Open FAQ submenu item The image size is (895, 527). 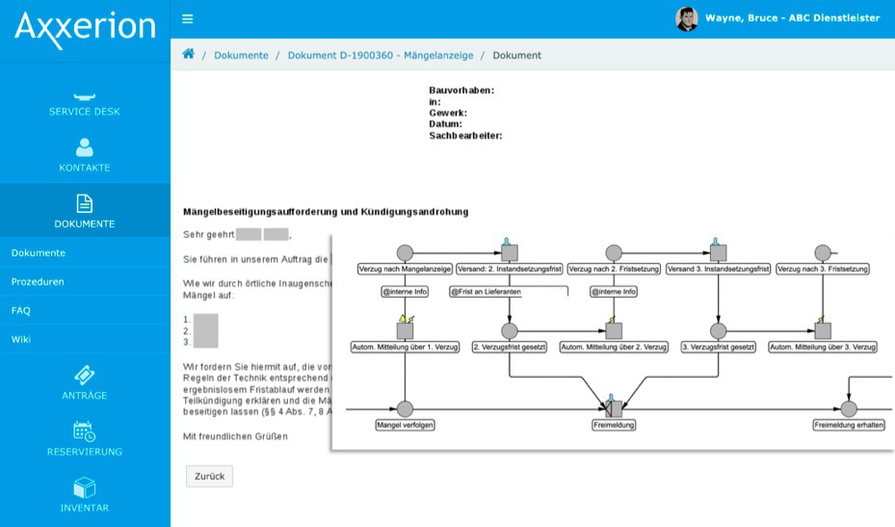click(20, 310)
